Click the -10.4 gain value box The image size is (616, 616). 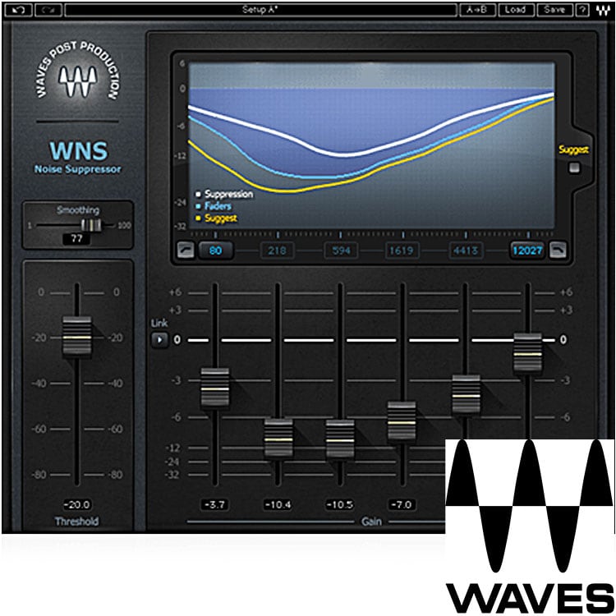click(278, 505)
